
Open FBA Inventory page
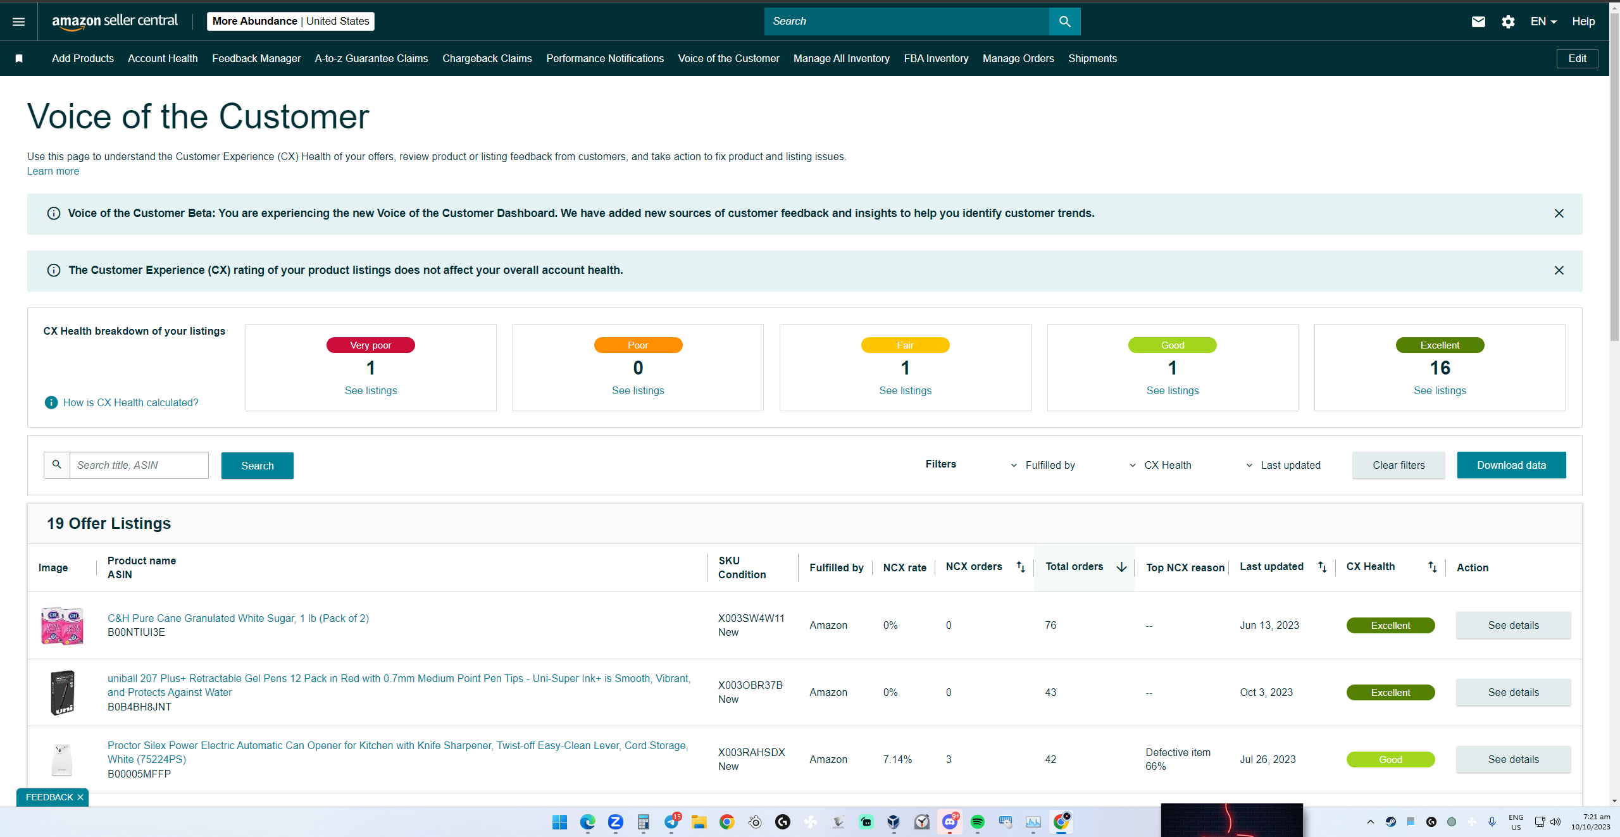[936, 58]
